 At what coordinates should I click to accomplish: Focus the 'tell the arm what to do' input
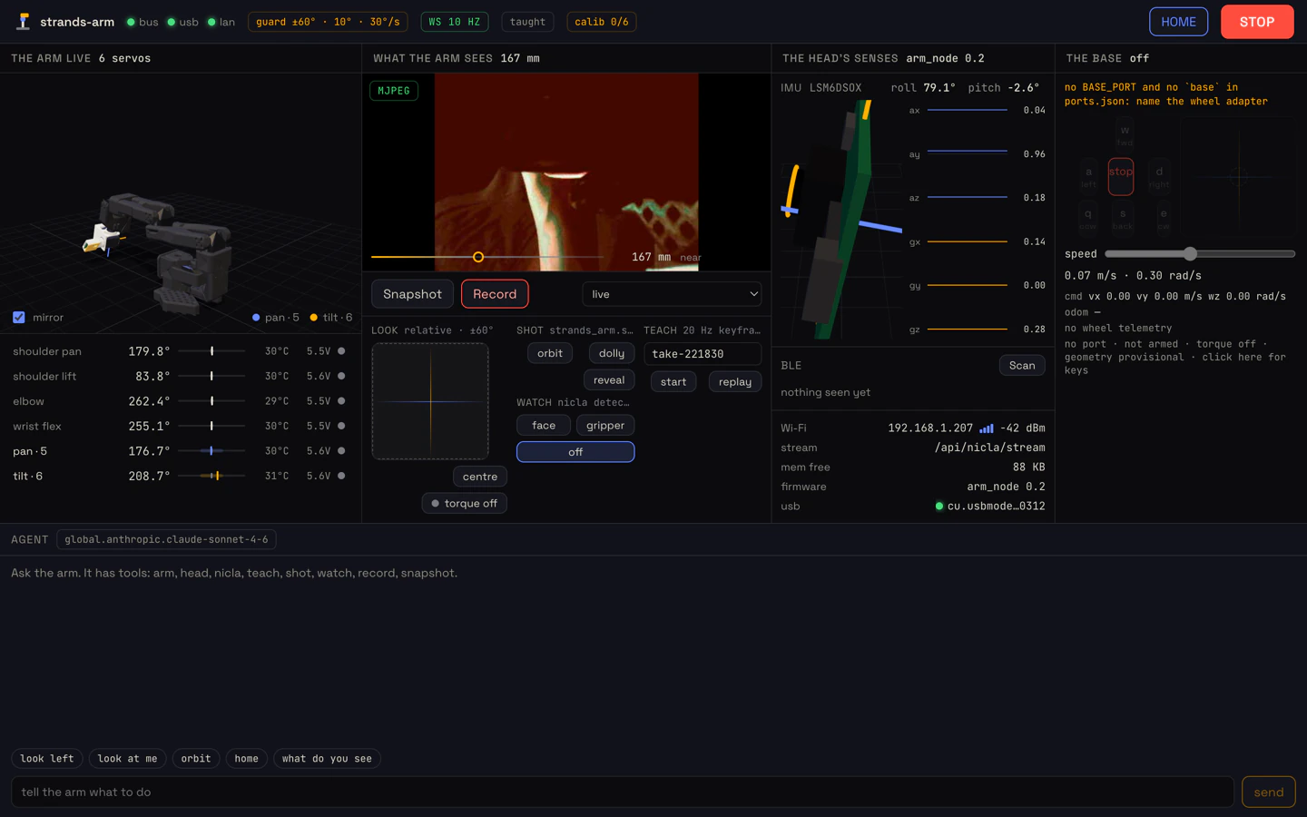pos(623,792)
